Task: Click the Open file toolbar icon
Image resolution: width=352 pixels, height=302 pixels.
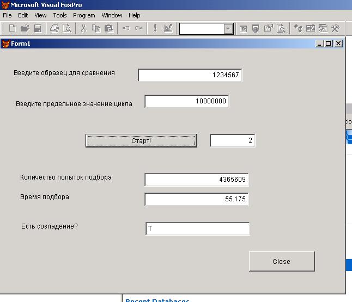Action: coord(25,28)
